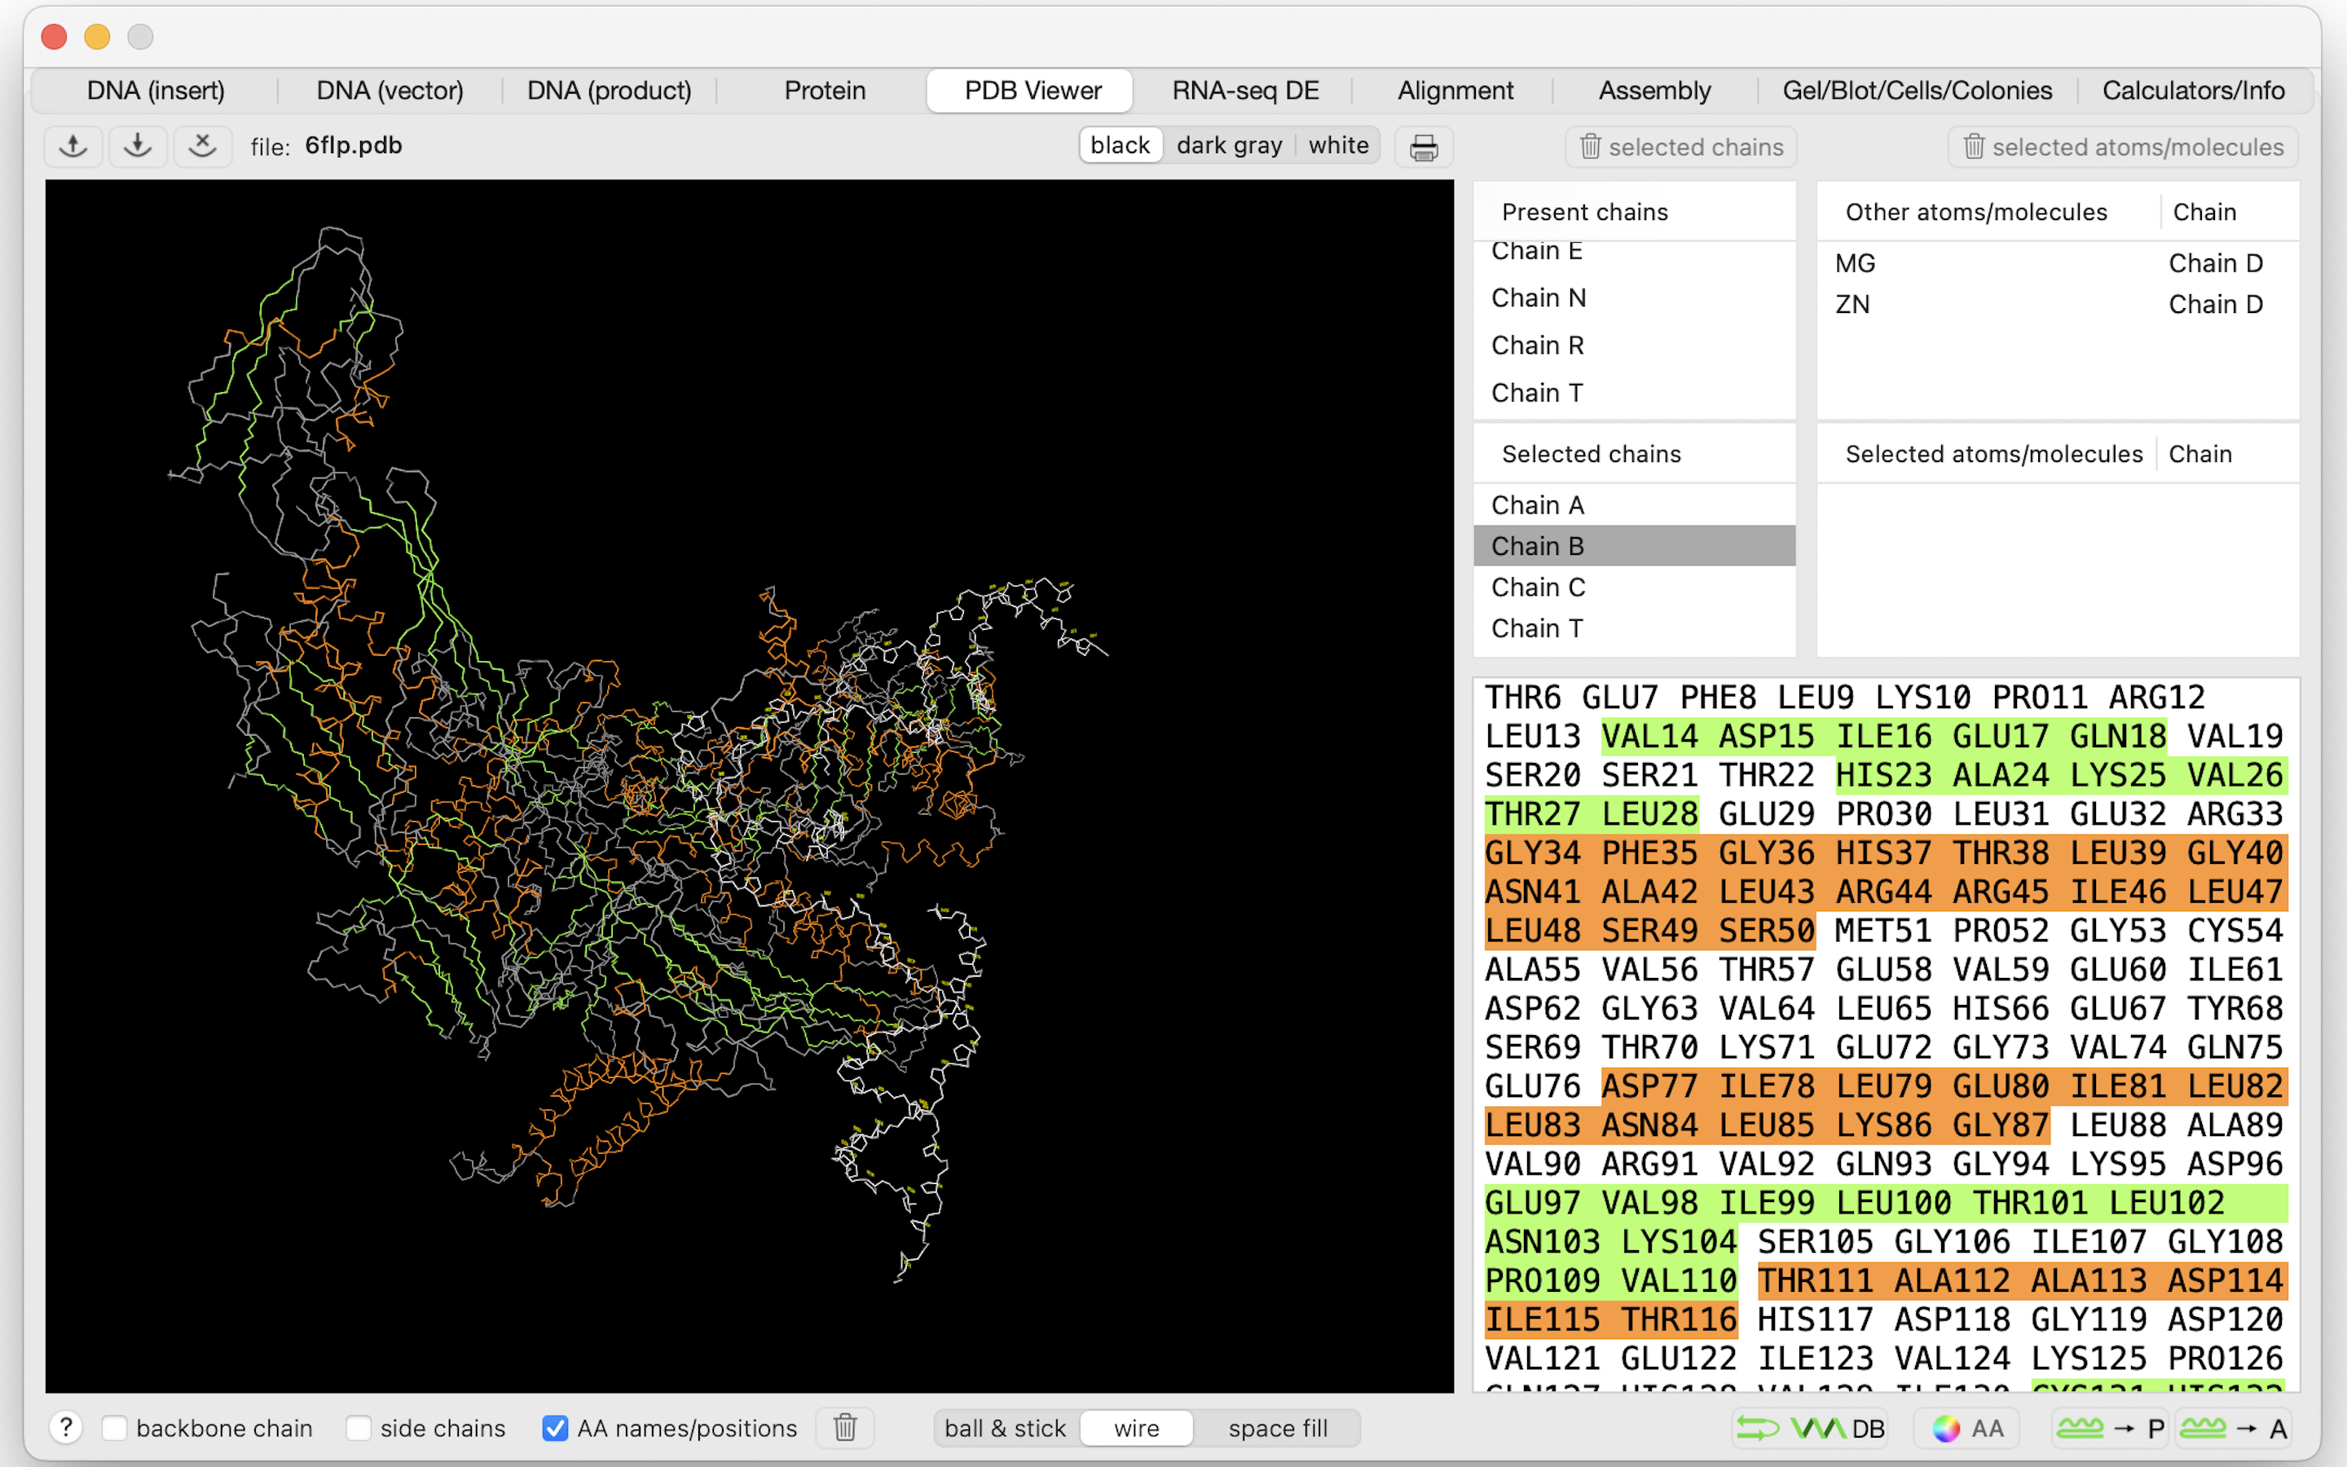The width and height of the screenshot is (2347, 1467).
Task: Set background to dark gray
Action: pos(1229,146)
